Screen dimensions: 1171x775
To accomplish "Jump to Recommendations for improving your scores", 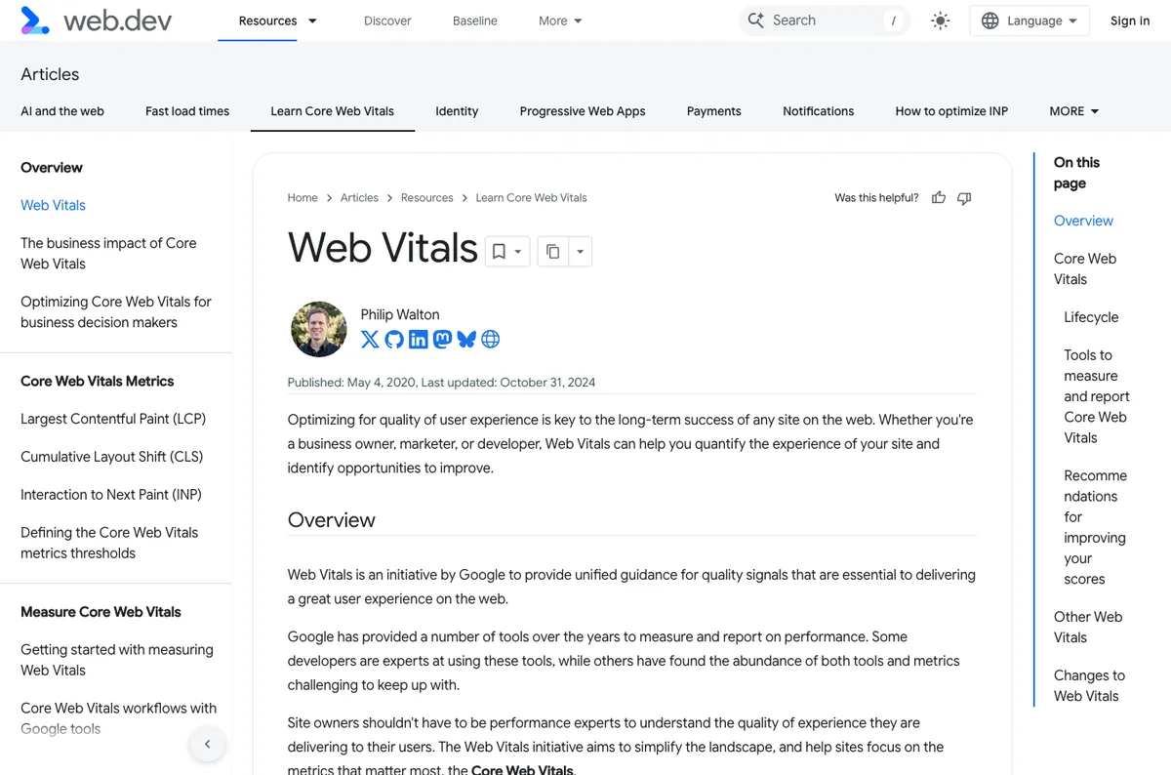I will [x=1095, y=527].
